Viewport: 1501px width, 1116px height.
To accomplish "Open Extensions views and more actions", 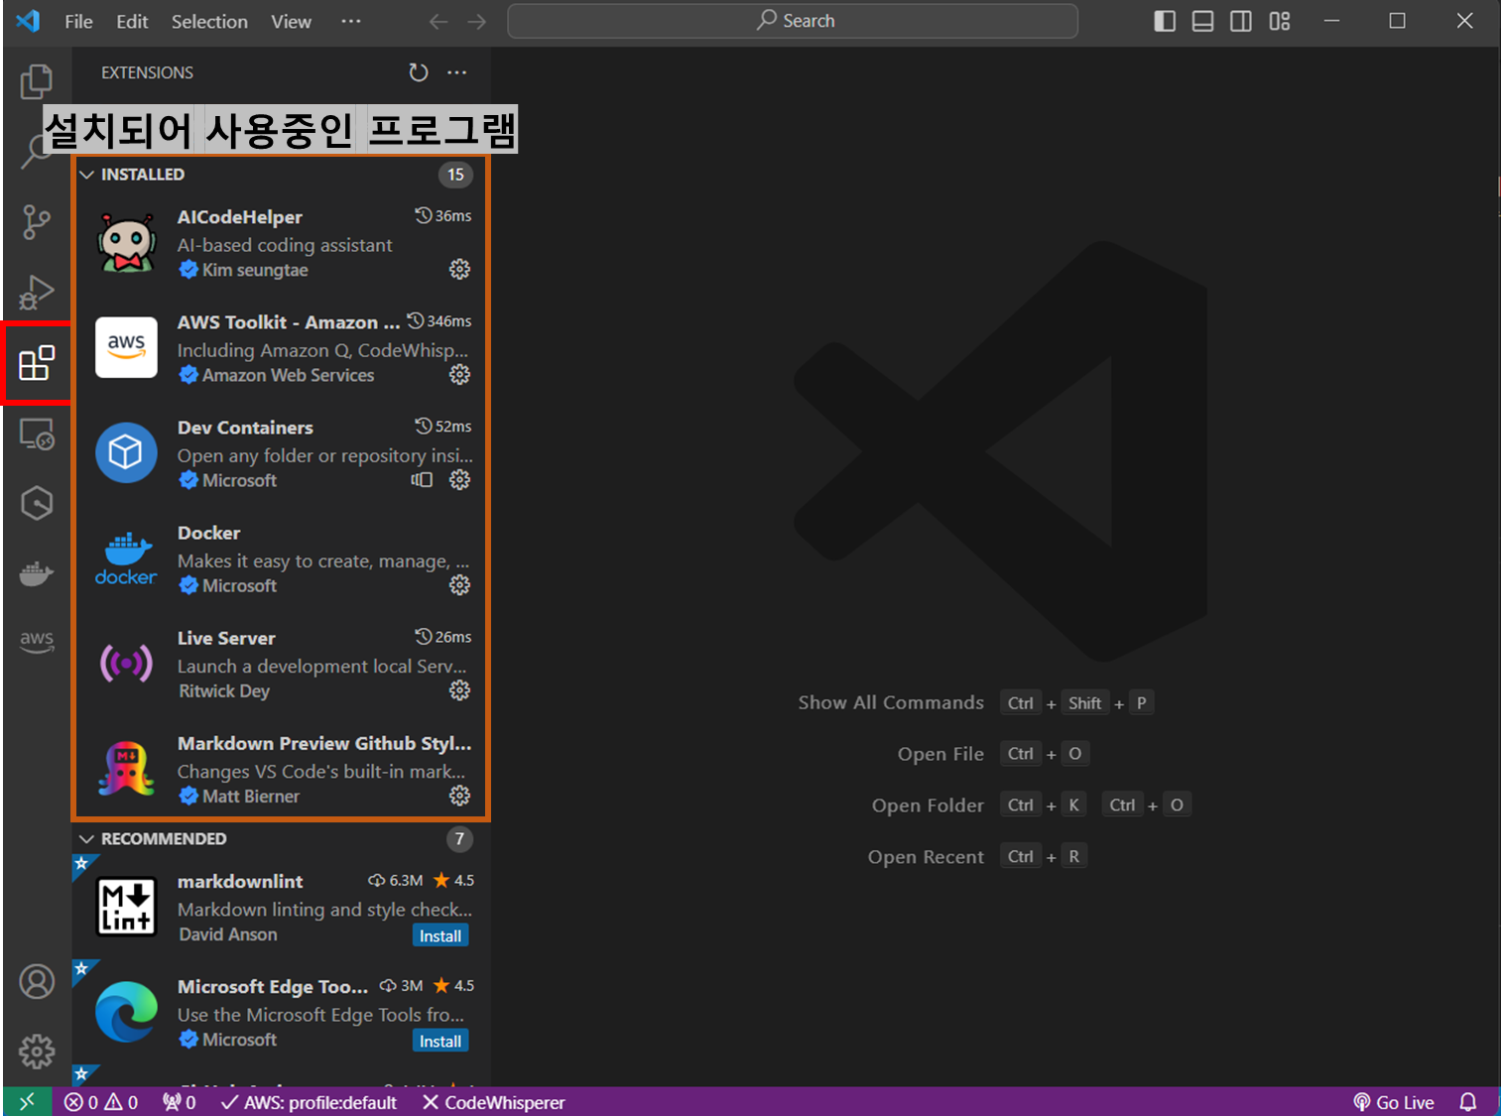I will pos(456,72).
